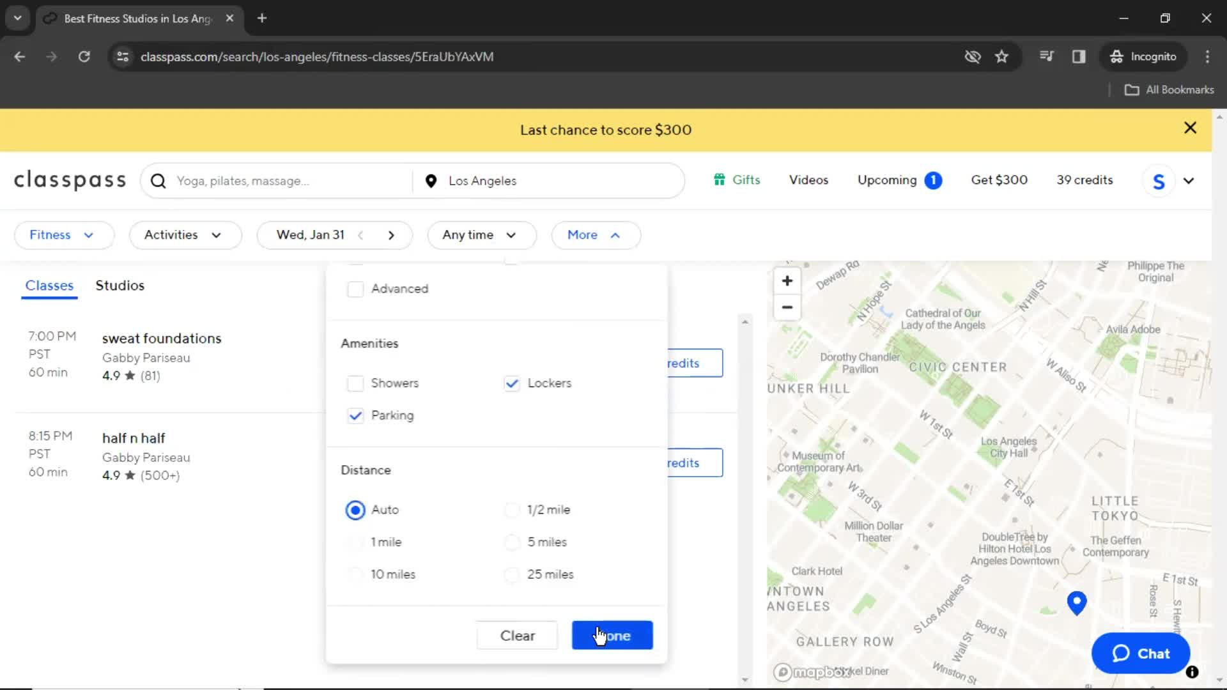The height and width of the screenshot is (690, 1227).
Task: Select 5 miles distance
Action: (512, 542)
